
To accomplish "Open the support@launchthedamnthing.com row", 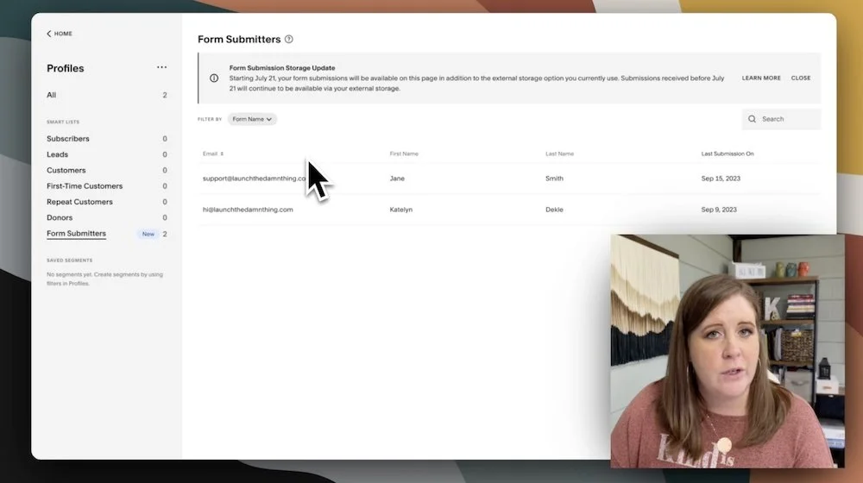I will click(508, 179).
